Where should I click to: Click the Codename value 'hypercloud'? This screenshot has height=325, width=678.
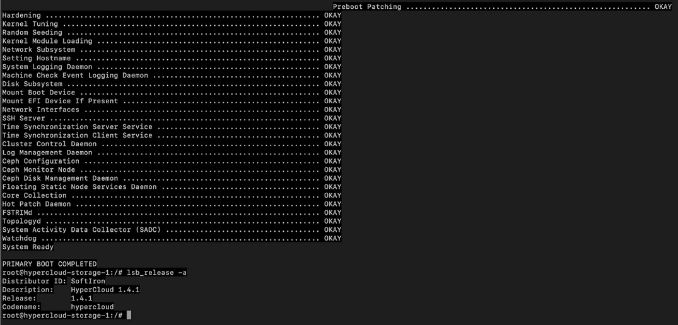coord(92,307)
